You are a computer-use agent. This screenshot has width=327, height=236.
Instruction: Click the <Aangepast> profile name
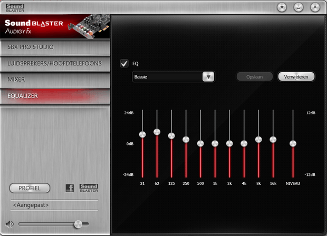click(x=31, y=205)
